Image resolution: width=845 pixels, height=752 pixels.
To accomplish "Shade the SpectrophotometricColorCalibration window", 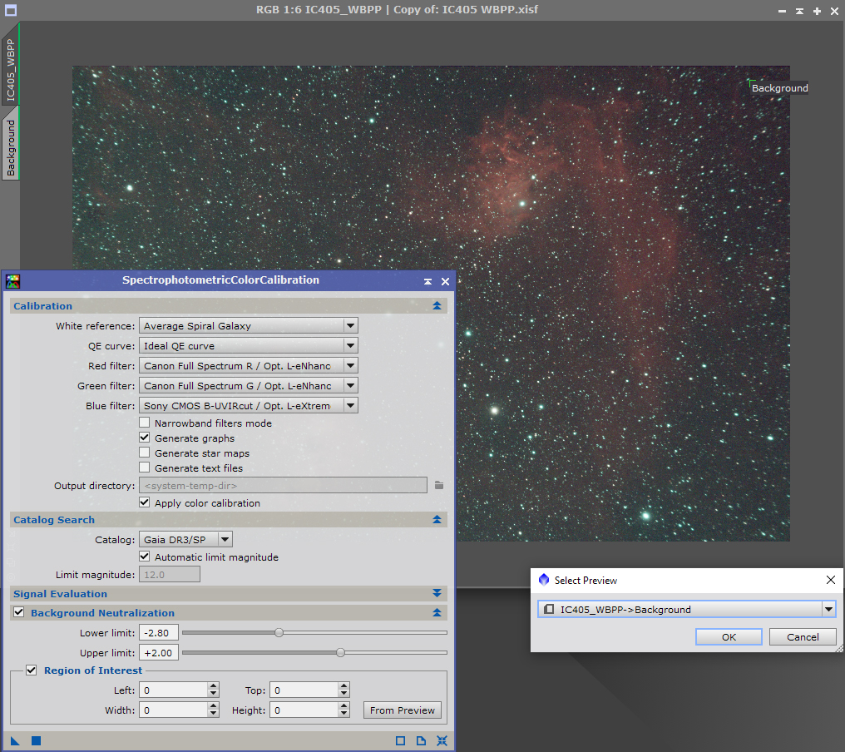I will click(x=427, y=281).
